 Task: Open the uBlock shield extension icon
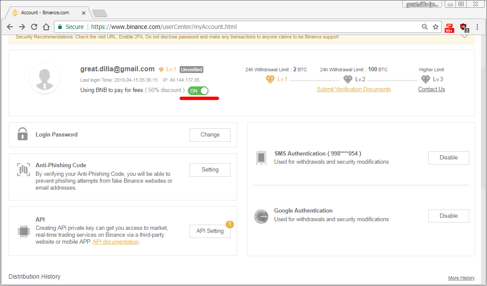464,27
